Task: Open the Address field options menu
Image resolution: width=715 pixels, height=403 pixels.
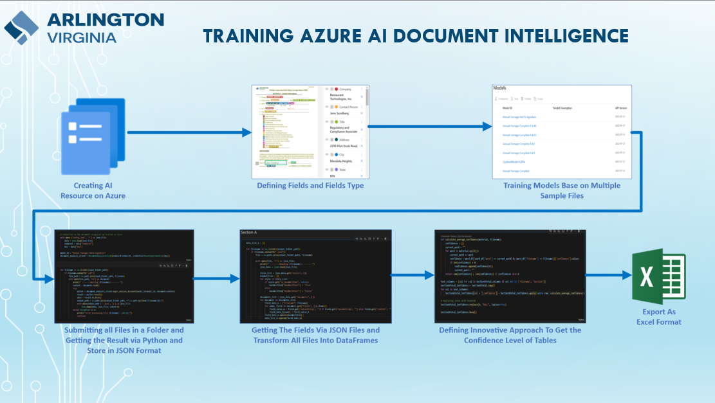Action: [x=362, y=139]
